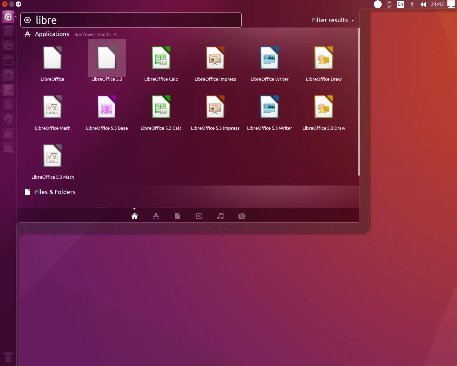Open LibreOffice Calc
Screen dimensions: 457x366
pos(161,58)
